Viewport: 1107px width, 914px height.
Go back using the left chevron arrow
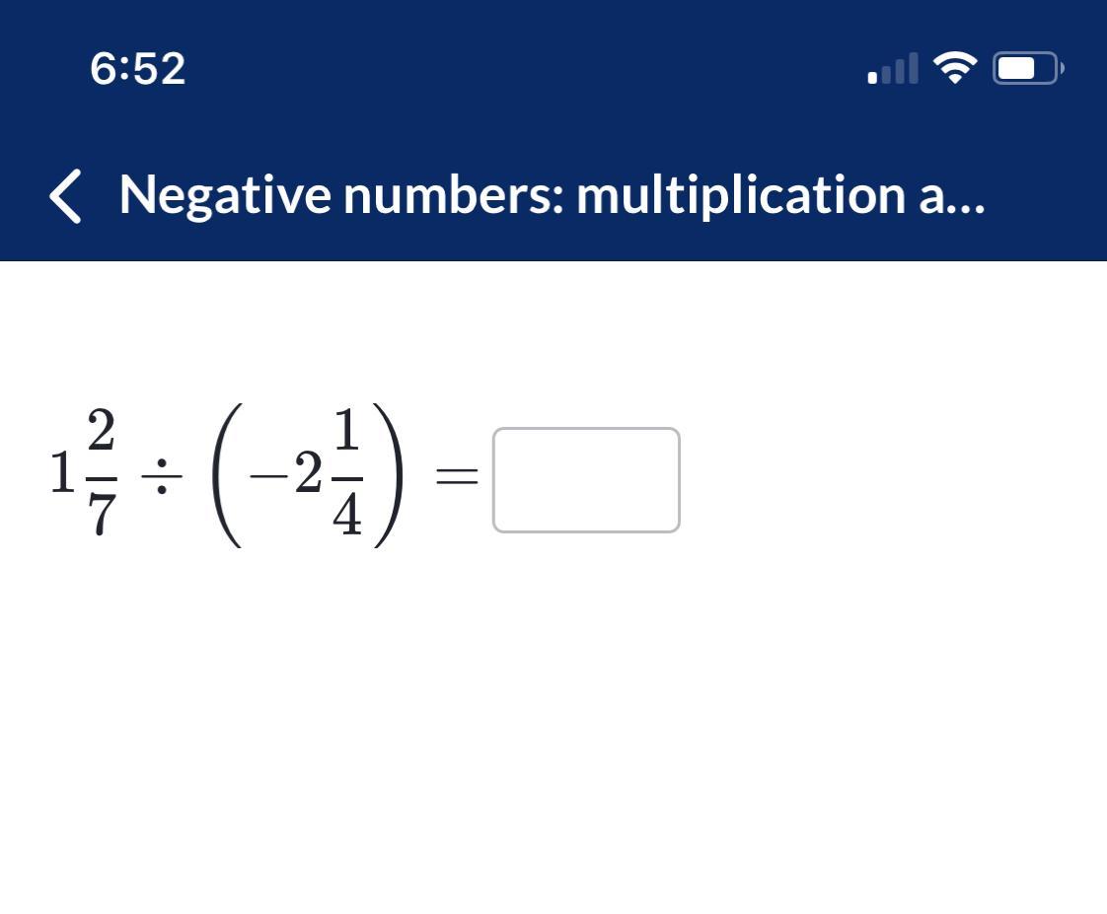(x=66, y=196)
